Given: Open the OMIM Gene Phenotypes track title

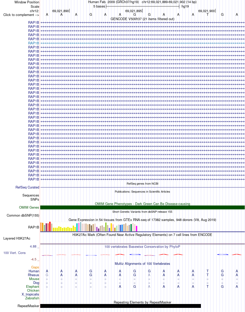Looking at the screenshot, I should point(142,204).
